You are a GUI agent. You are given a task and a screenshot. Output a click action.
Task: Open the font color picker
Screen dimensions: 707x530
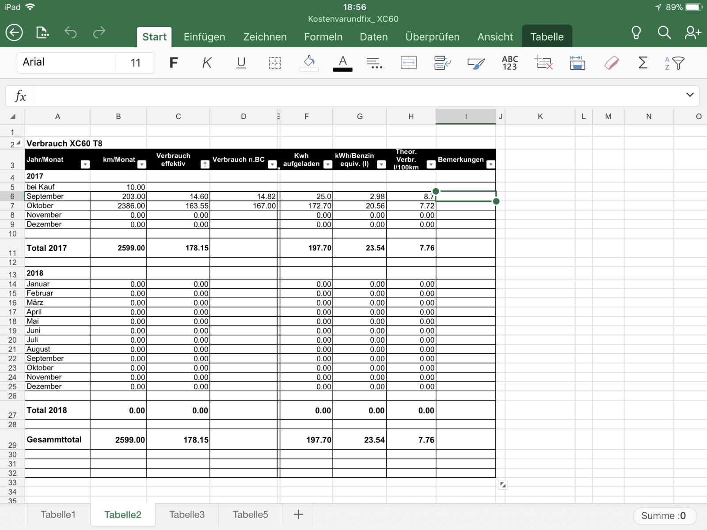coord(342,63)
